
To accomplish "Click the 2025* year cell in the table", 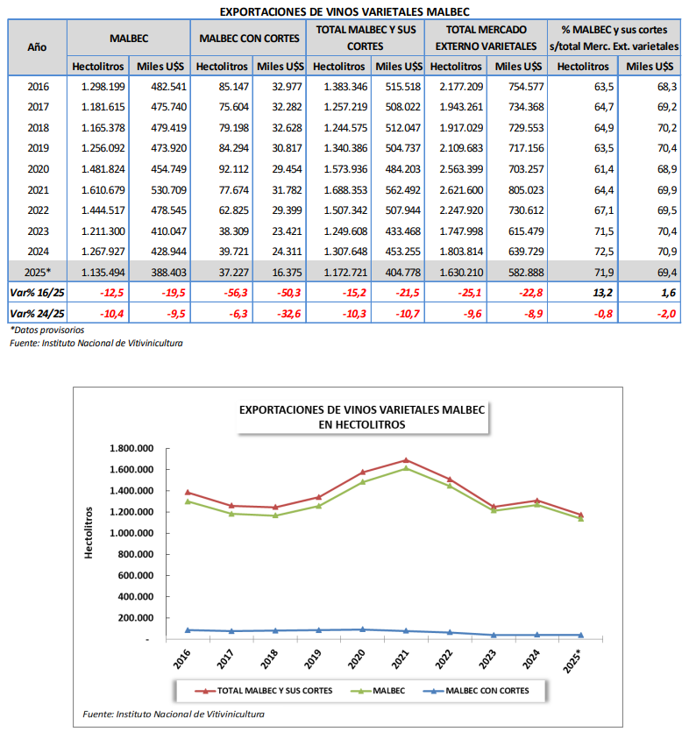I will pyautogui.click(x=38, y=271).
